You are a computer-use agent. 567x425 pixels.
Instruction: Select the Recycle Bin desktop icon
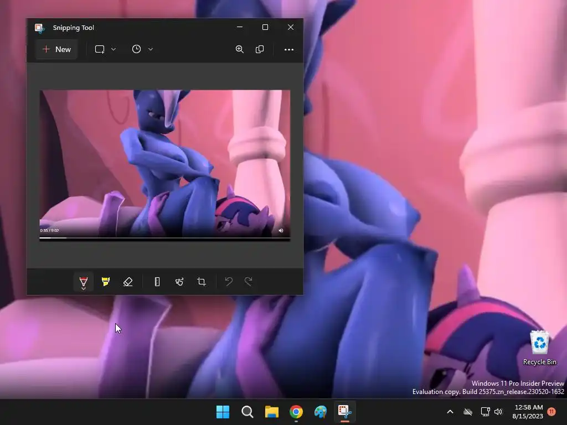point(539,348)
